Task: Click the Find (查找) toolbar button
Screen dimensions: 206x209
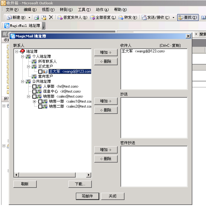Action: click(188, 17)
